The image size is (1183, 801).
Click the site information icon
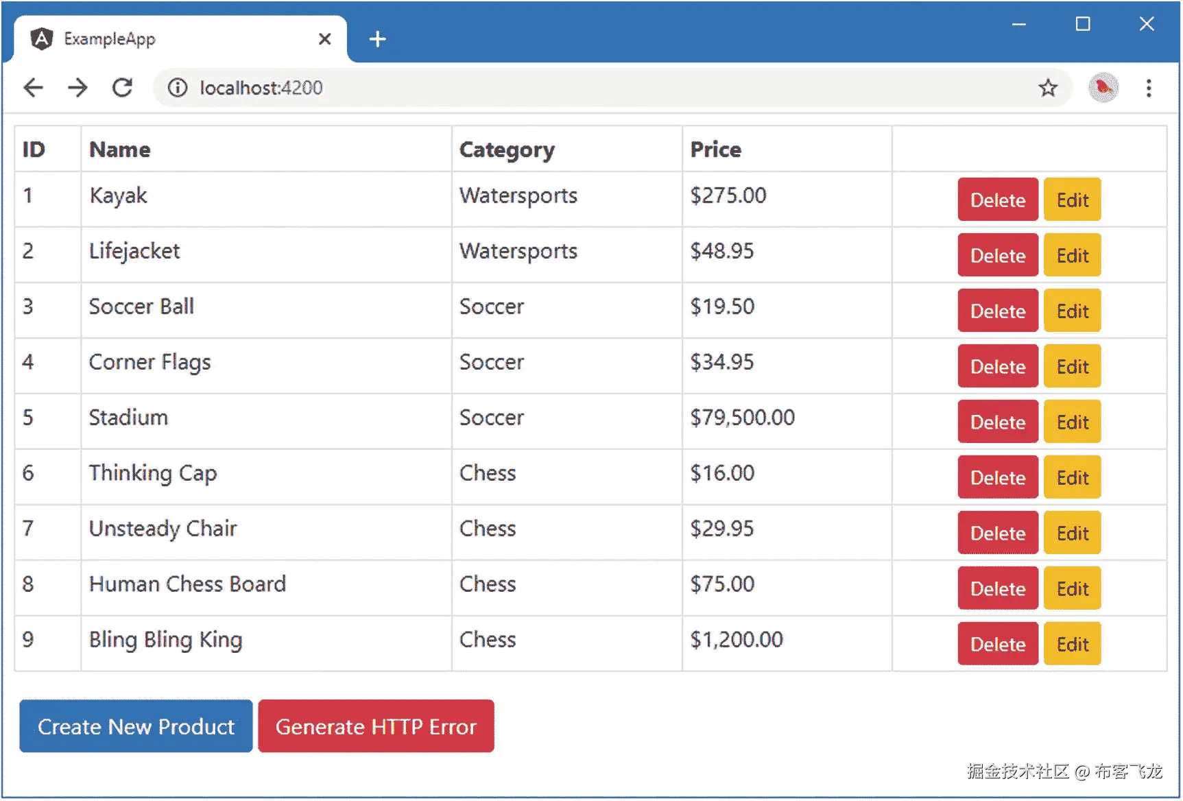tap(178, 88)
